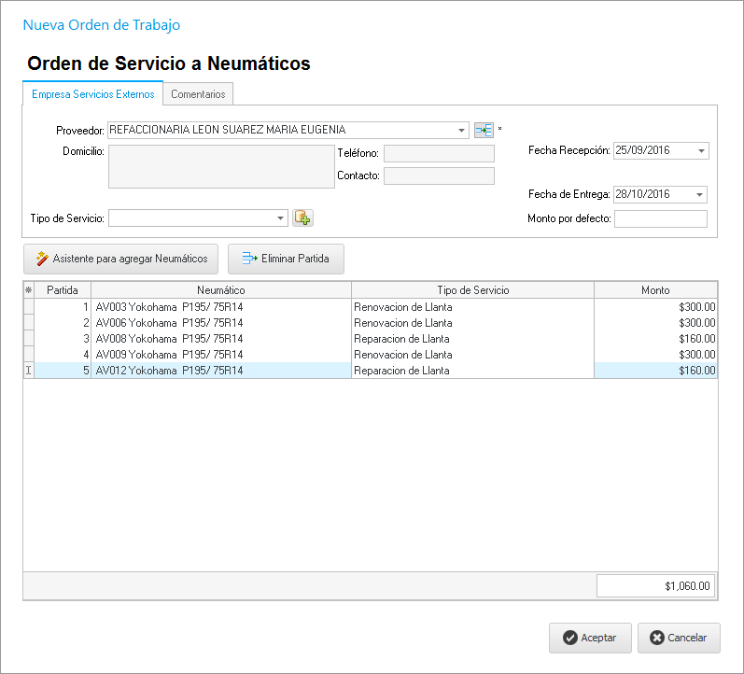
Task: Sort by the Neumático column header
Action: click(x=220, y=290)
